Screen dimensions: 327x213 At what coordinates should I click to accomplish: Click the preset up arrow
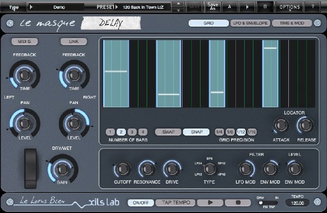[x=178, y=4]
